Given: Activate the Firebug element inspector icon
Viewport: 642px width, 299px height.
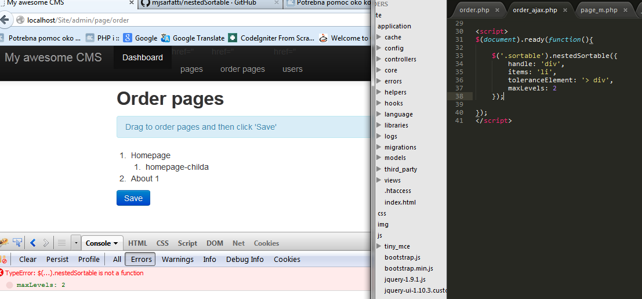Looking at the screenshot, I should pyautogui.click(x=17, y=243).
